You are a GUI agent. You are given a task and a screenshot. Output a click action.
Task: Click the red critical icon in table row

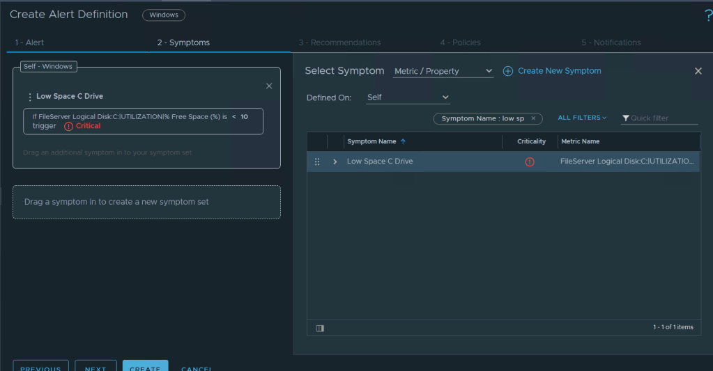pos(530,161)
